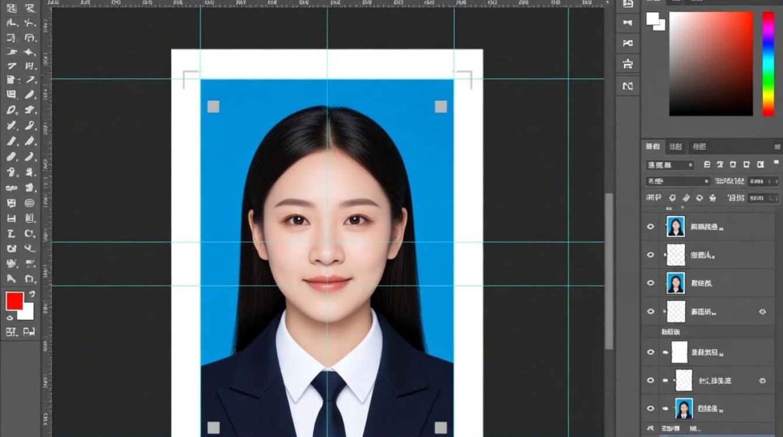Viewport: 783px width, 437px height.
Task: Open the blend mode dropdown in layers panel
Action: pyautogui.click(x=678, y=181)
